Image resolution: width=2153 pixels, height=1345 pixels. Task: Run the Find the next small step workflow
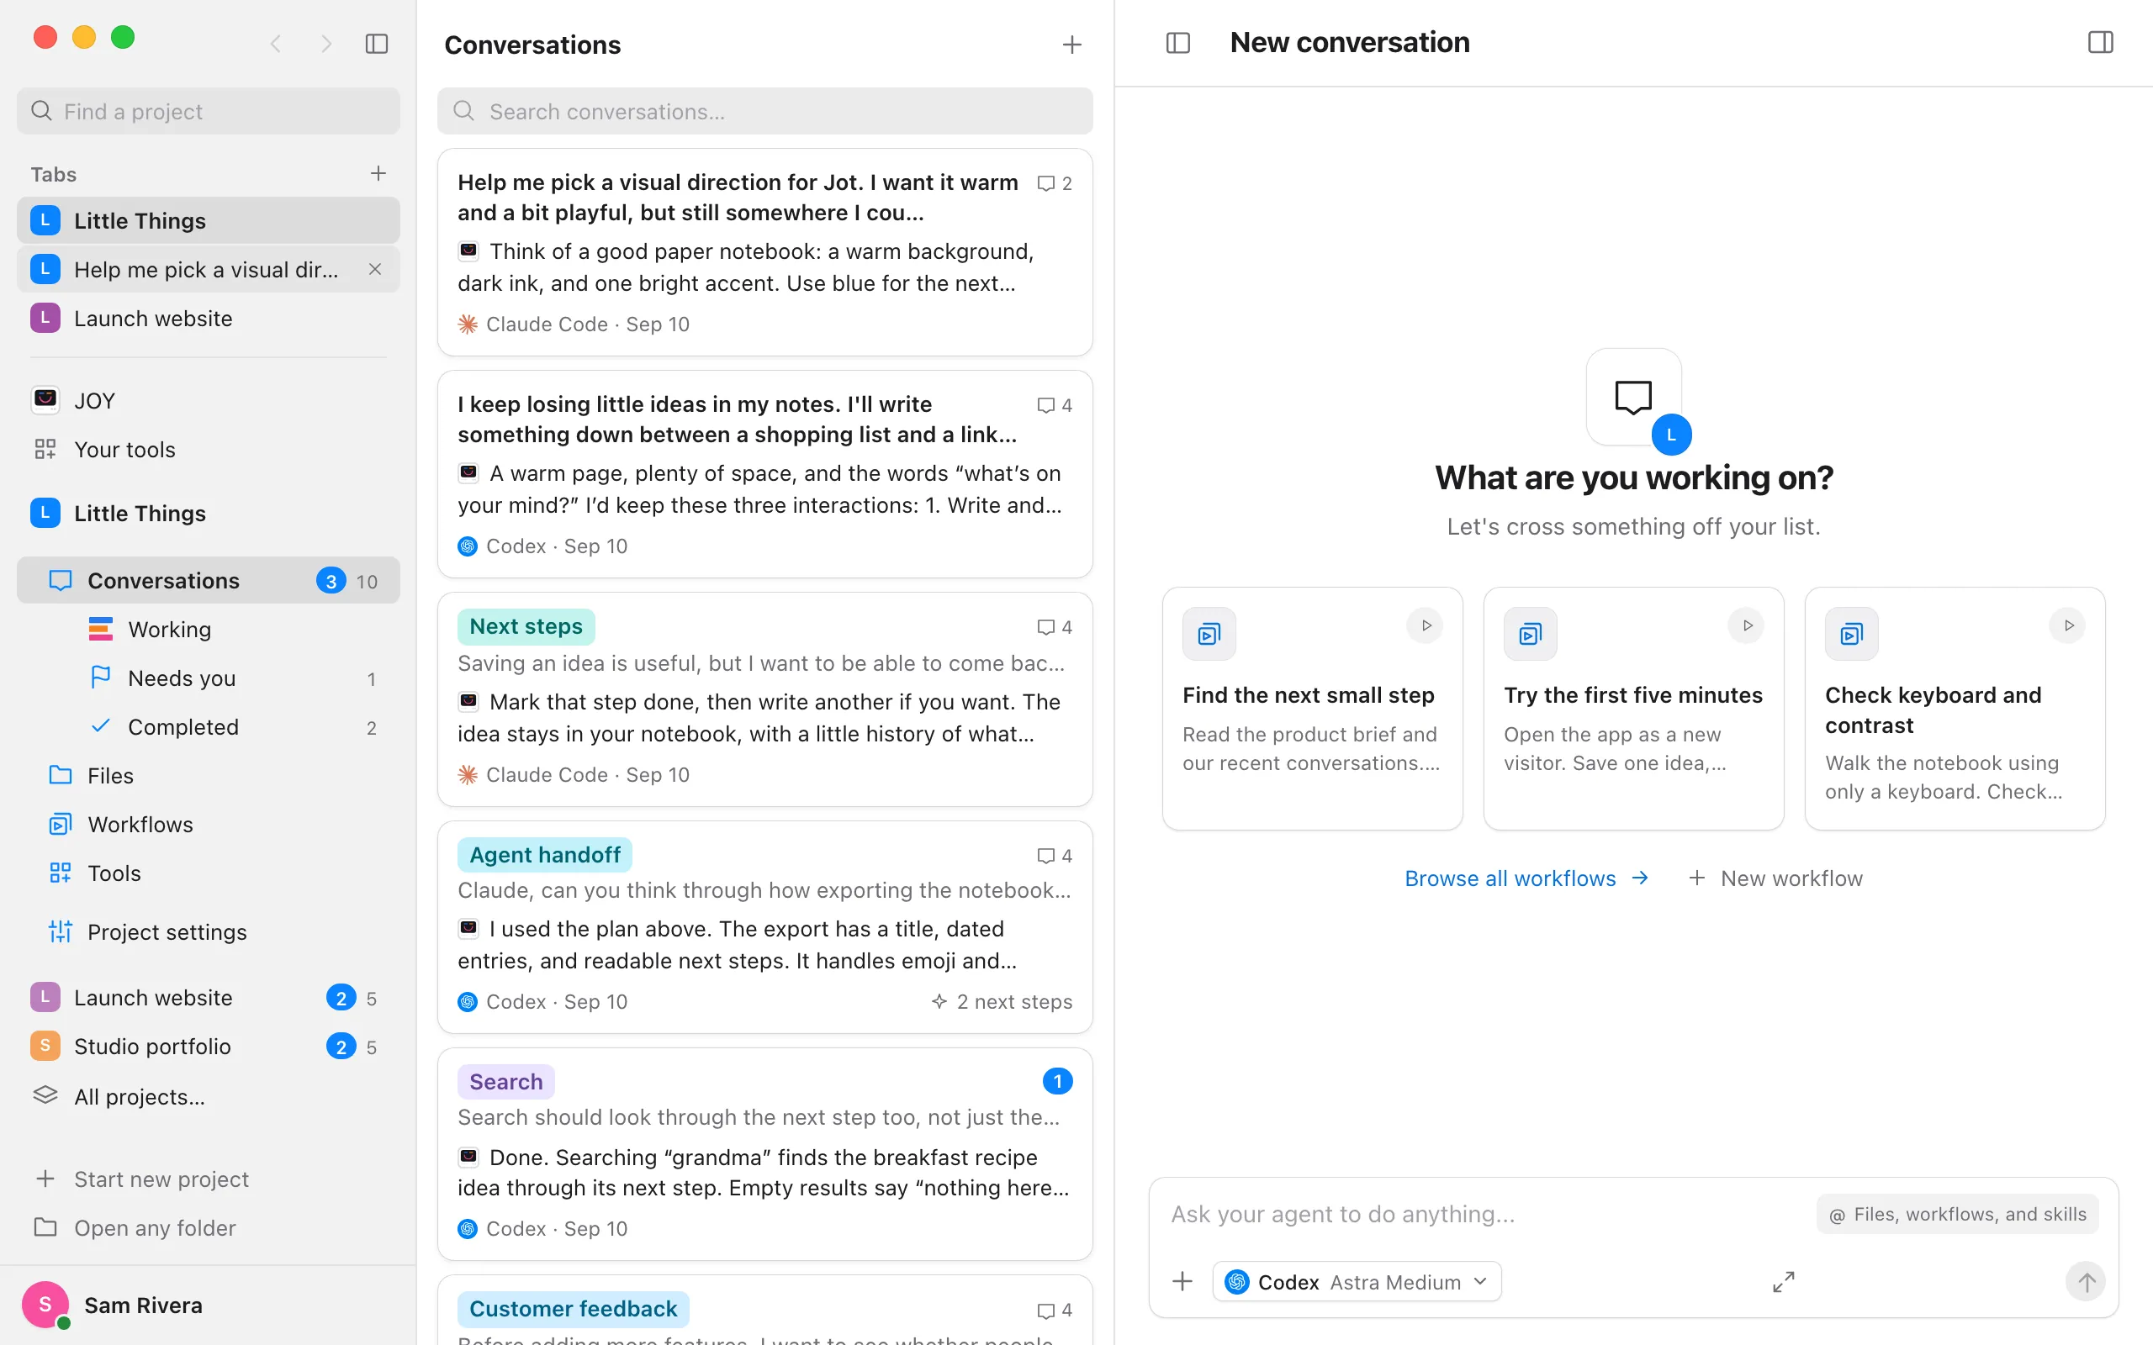1426,625
